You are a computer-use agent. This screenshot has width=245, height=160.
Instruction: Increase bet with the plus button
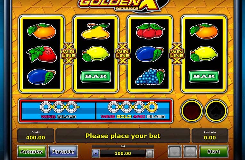click(x=150, y=153)
